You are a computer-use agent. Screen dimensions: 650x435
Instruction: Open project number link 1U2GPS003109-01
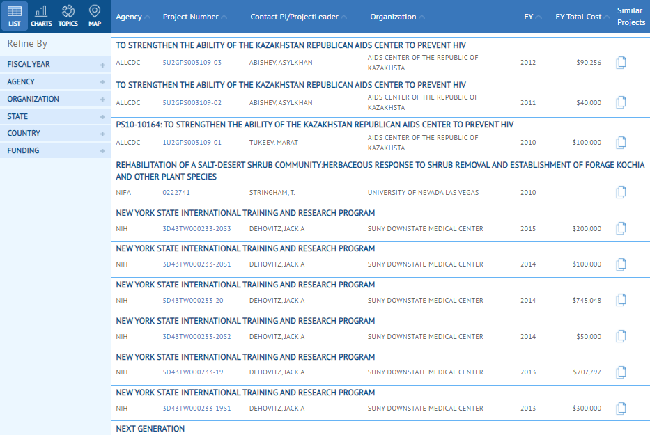pyautogui.click(x=192, y=143)
